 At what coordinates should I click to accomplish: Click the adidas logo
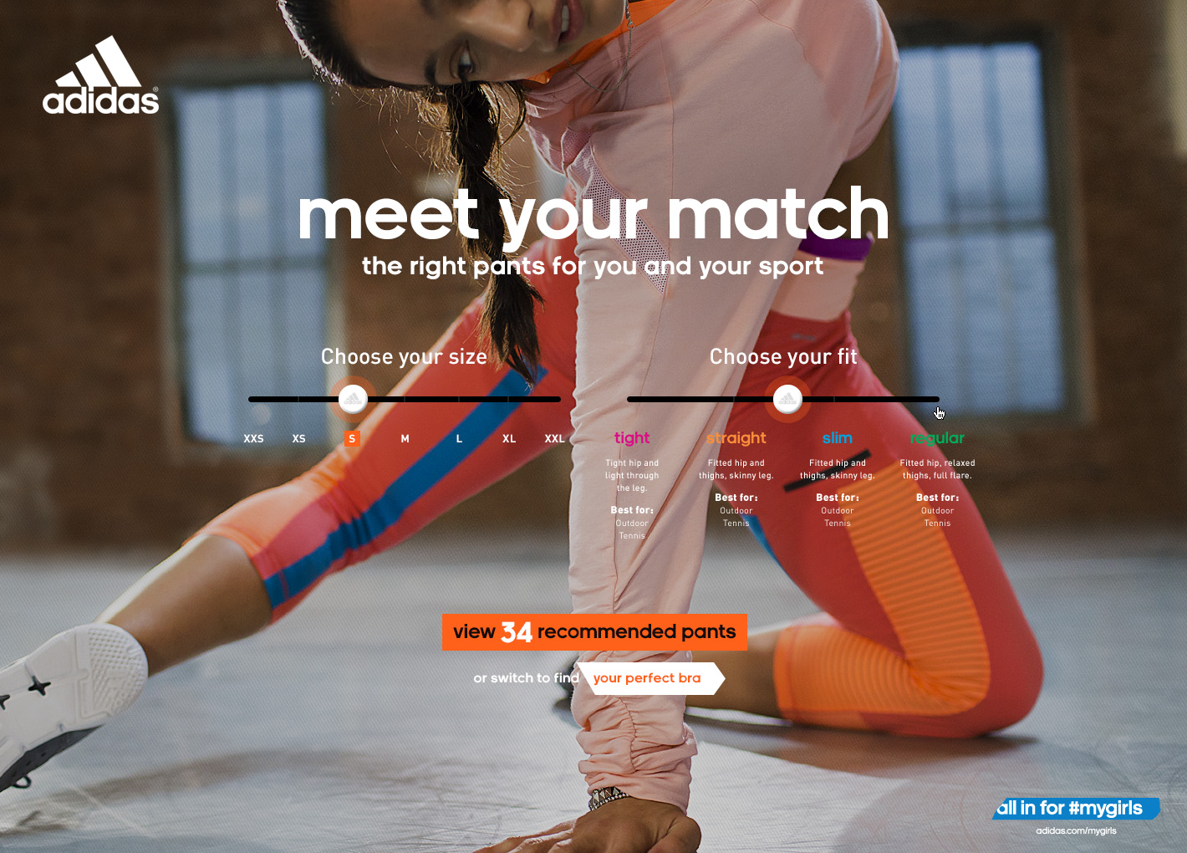pyautogui.click(x=101, y=74)
